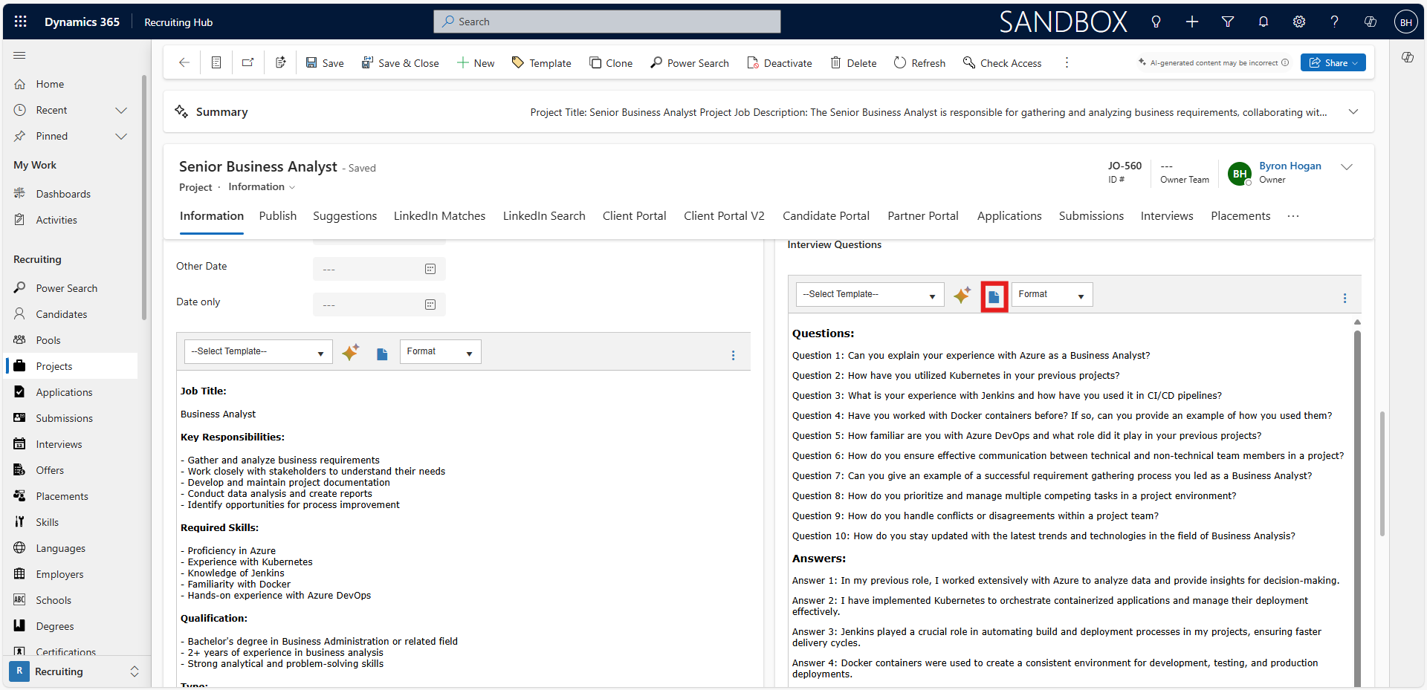
Task: Click the document icon in job description editor
Action: (x=382, y=354)
